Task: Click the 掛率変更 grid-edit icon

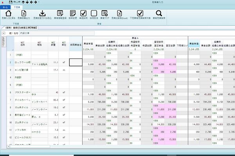Action: [73, 13]
